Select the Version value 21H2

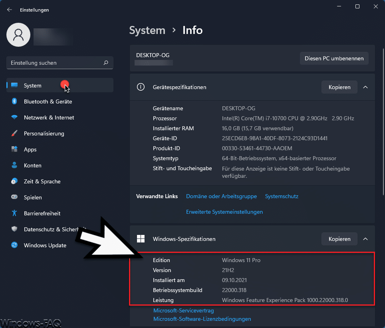[x=228, y=270]
